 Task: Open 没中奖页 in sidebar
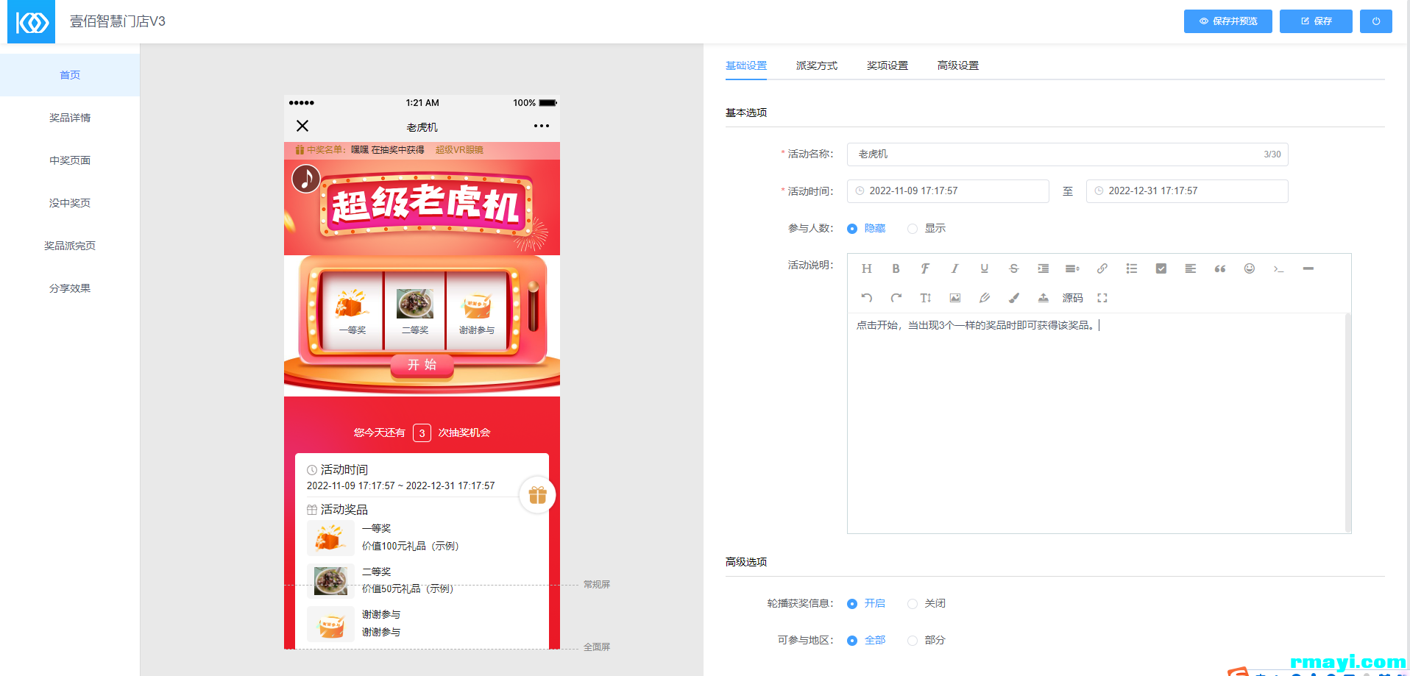[x=70, y=203]
